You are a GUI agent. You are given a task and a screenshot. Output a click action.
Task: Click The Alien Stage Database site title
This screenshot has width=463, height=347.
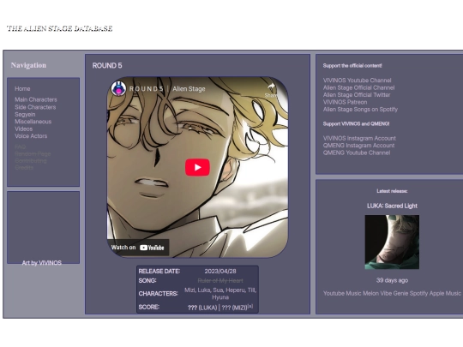pos(59,28)
